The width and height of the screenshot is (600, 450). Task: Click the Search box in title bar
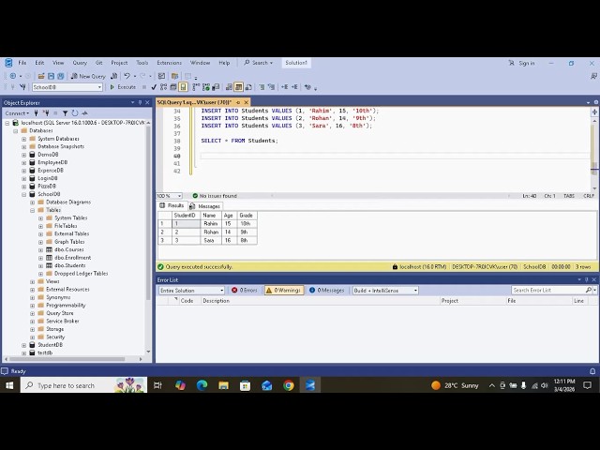[259, 63]
